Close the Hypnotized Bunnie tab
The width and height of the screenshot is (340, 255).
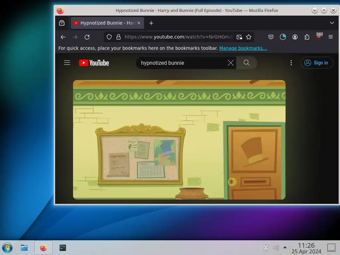click(139, 23)
